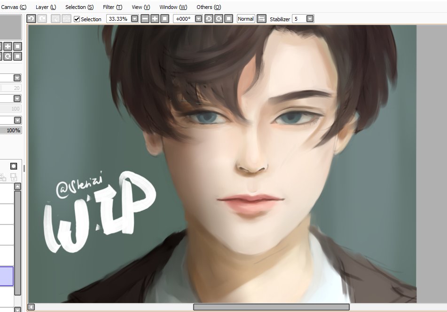Rotate view clockwise from the toolbar
The image size is (447, 312).
click(219, 19)
